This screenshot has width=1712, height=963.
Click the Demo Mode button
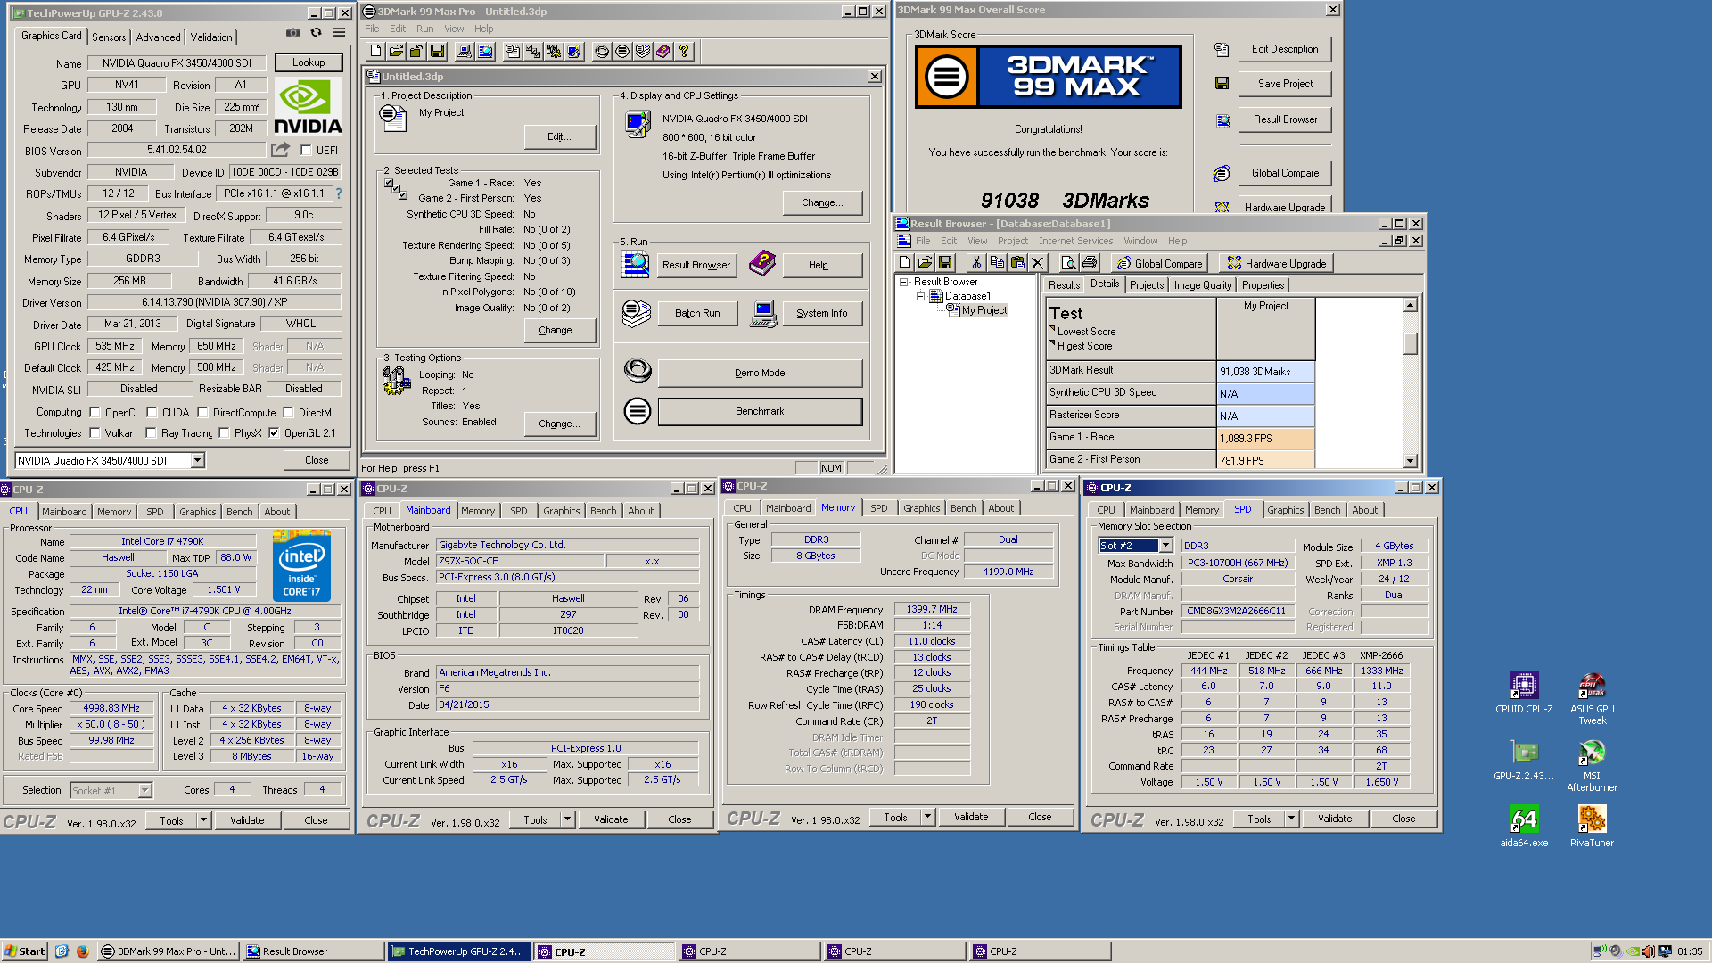click(x=760, y=373)
